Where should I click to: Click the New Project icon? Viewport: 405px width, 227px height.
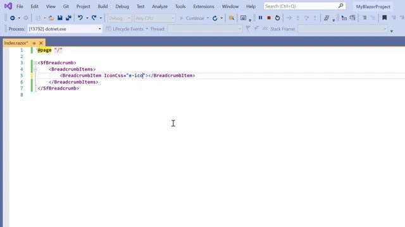click(x=38, y=18)
